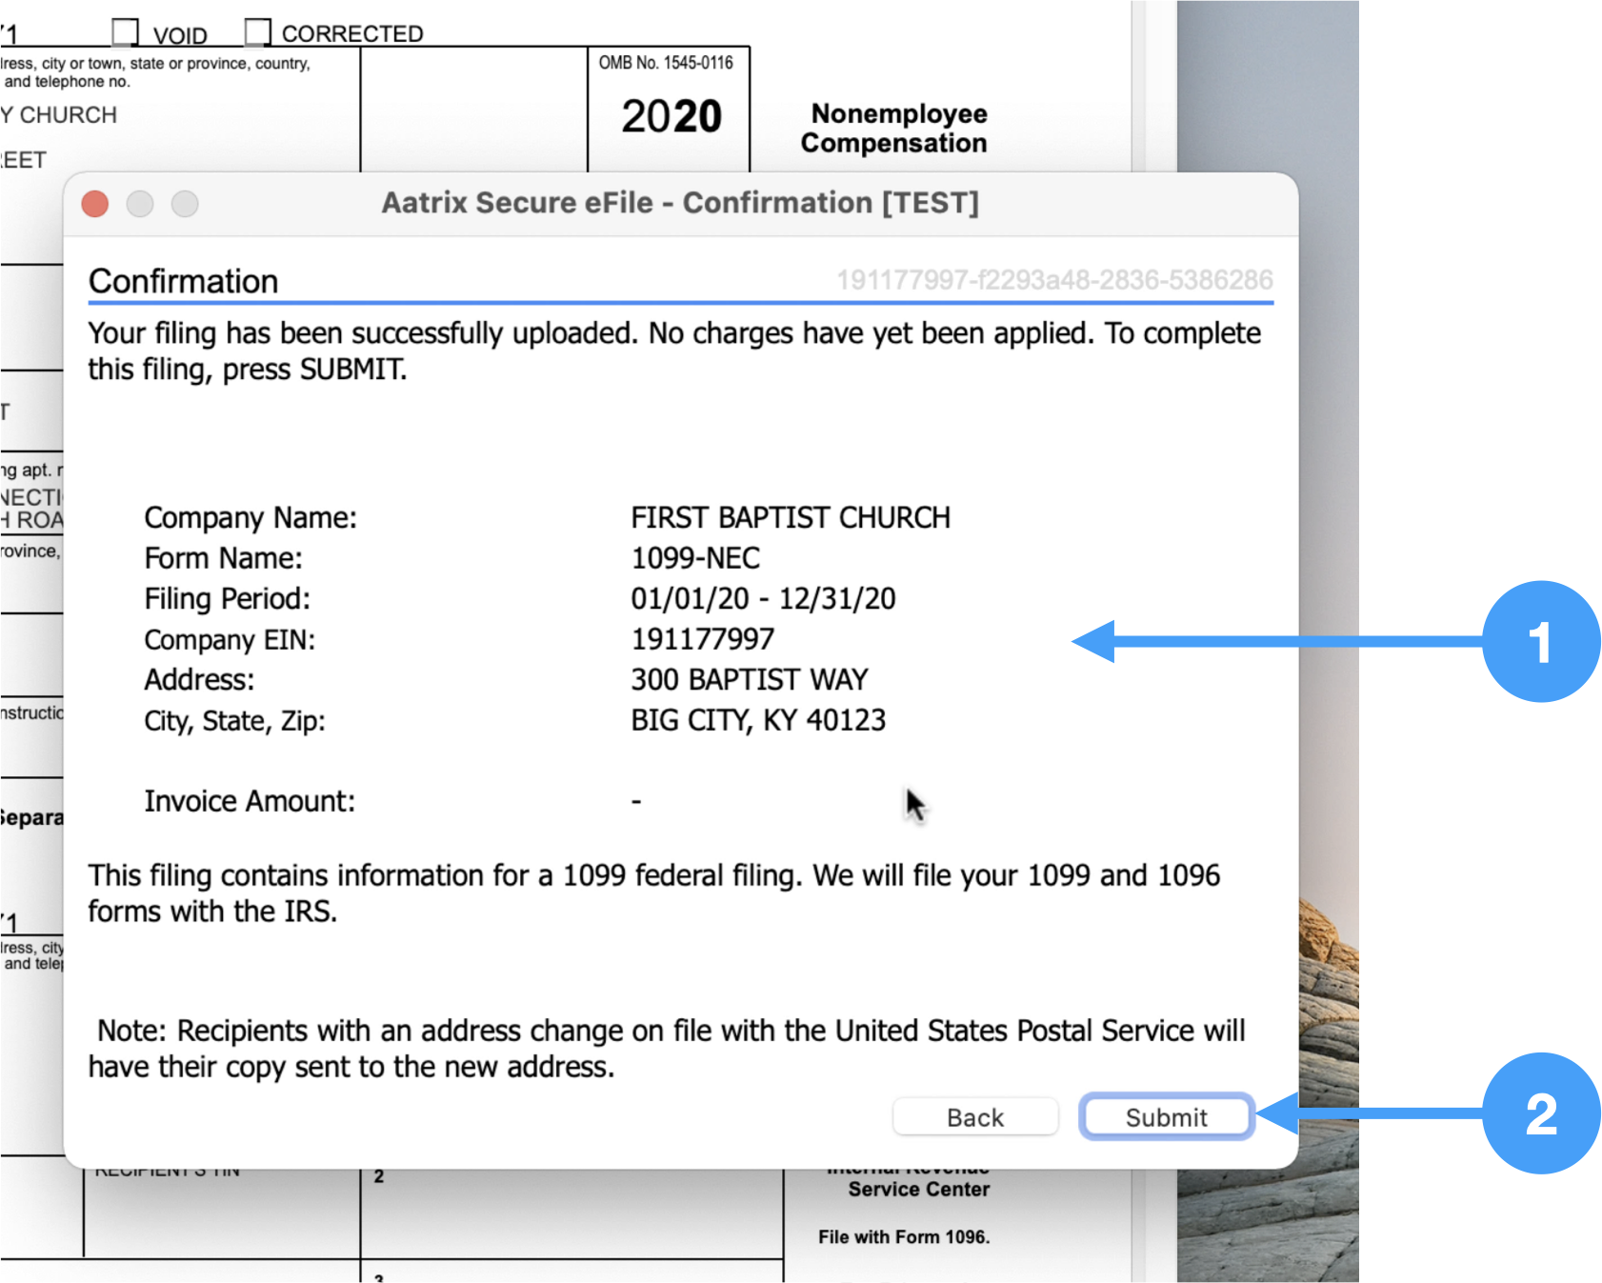Click the Submit button
Image resolution: width=1602 pixels, height=1283 pixels.
pos(1166,1117)
